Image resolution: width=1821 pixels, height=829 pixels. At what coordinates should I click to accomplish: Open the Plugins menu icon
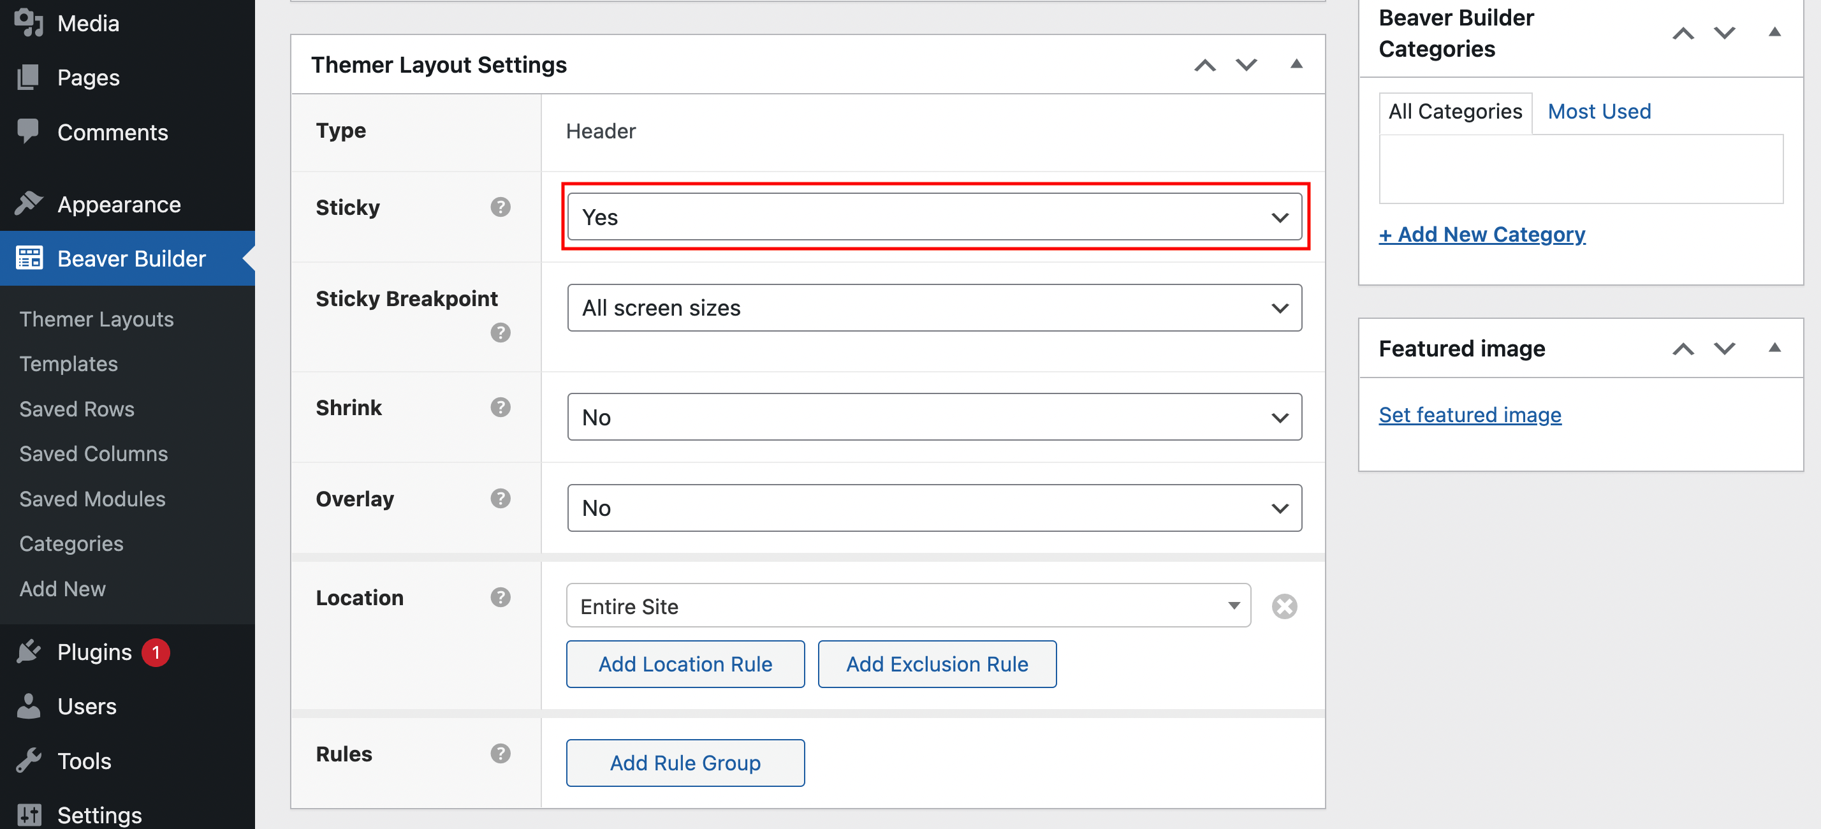click(x=28, y=652)
